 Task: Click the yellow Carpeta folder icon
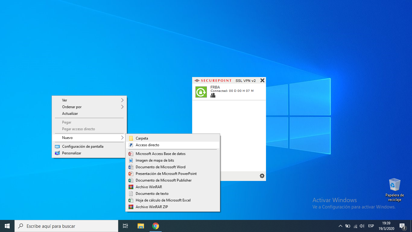[x=131, y=138]
